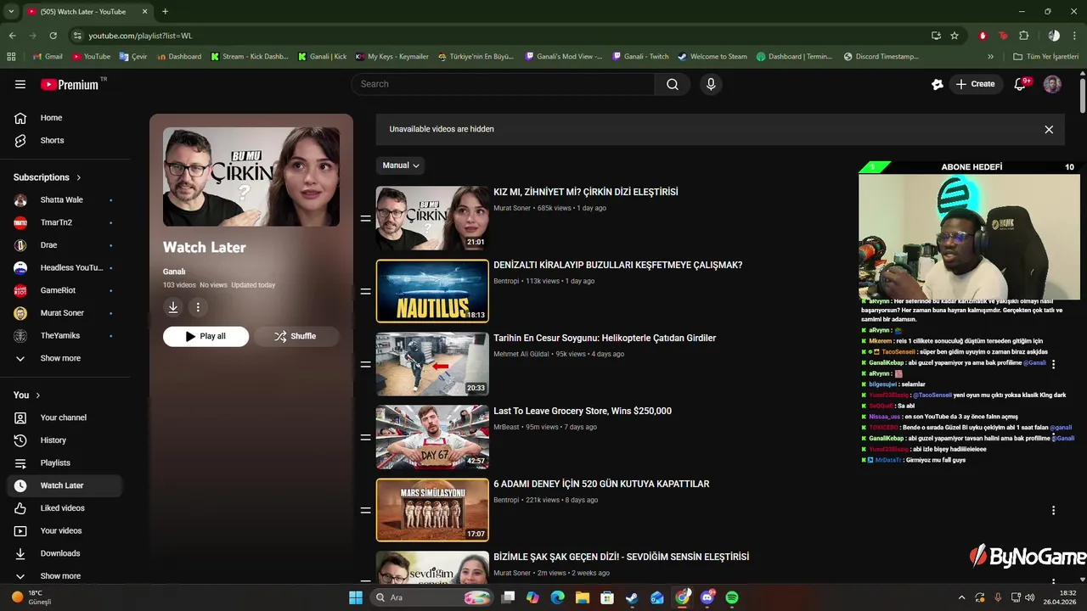Open the NAUTILUS video thumbnail

432,291
